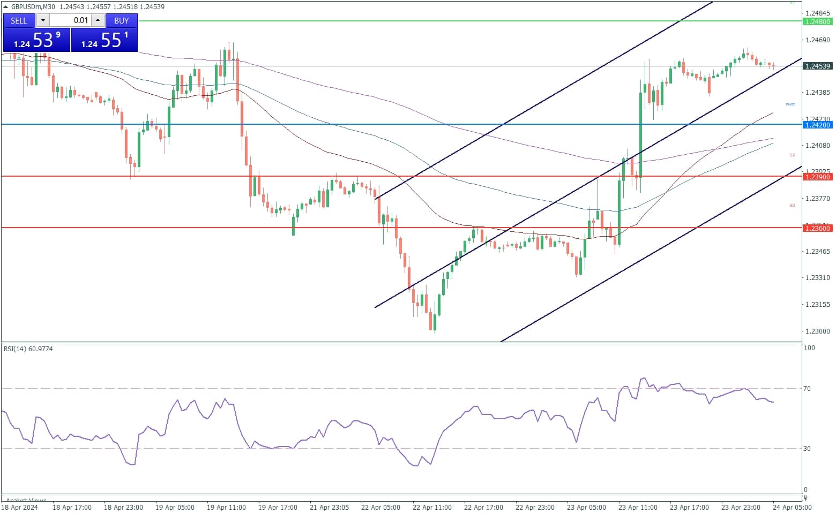Collapse the one-click trading panel triangle
The image size is (836, 514).
click(x=6, y=7)
